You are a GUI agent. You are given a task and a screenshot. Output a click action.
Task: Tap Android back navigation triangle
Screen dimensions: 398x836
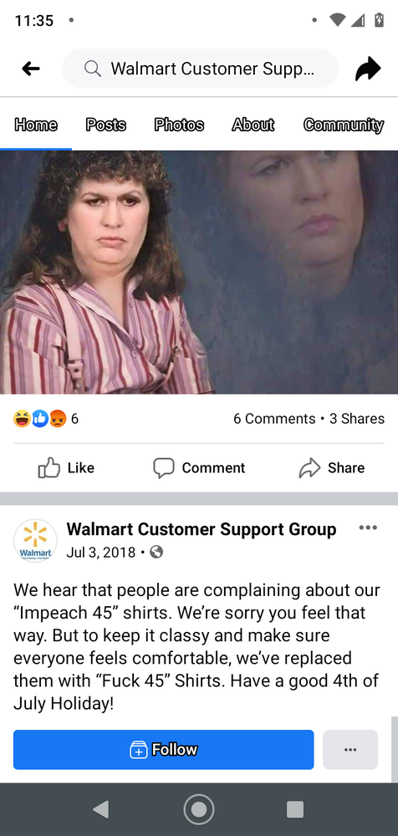[x=100, y=808]
